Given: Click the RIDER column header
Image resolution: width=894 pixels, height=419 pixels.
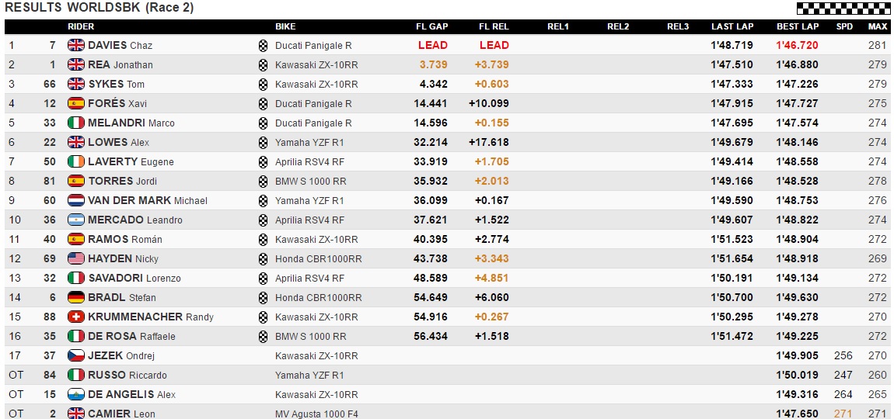Looking at the screenshot, I should coord(81,26).
